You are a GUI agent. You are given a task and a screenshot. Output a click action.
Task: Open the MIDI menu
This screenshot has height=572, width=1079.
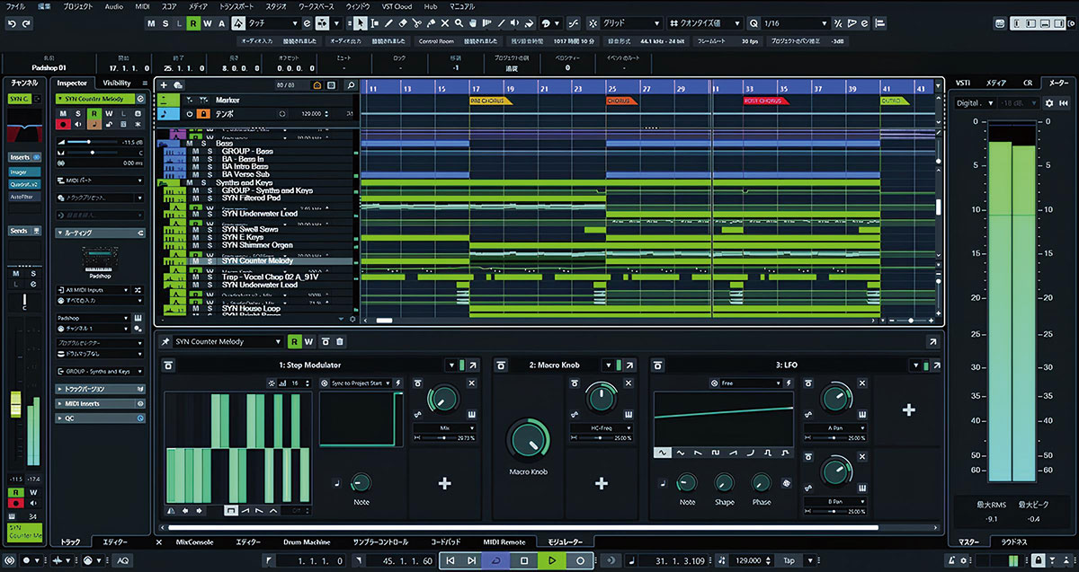(x=143, y=6)
